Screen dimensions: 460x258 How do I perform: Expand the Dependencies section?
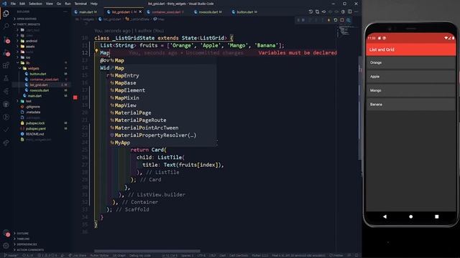coord(27,244)
